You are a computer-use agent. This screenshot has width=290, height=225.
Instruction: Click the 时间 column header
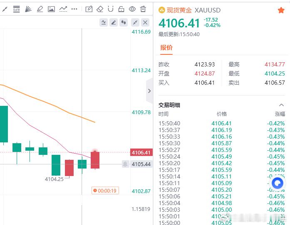click(164, 114)
